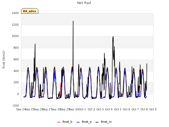Click the Oct 9 x-axis label
169x127 pixels.
153,109
